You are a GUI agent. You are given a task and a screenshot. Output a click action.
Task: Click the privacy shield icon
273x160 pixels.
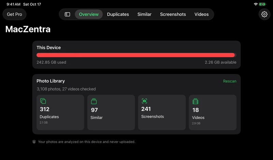click(x=34, y=142)
